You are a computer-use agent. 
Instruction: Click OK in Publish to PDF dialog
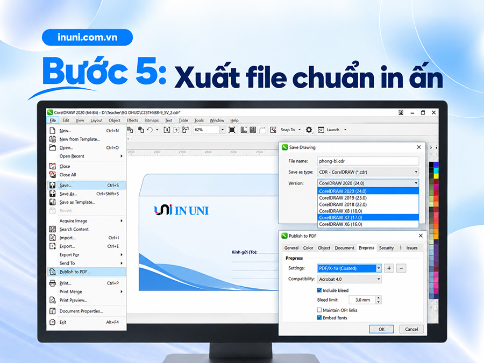click(x=381, y=329)
